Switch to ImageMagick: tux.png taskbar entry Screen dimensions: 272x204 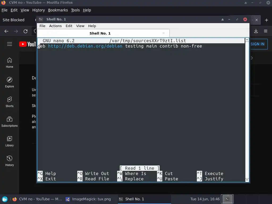pos(88,199)
